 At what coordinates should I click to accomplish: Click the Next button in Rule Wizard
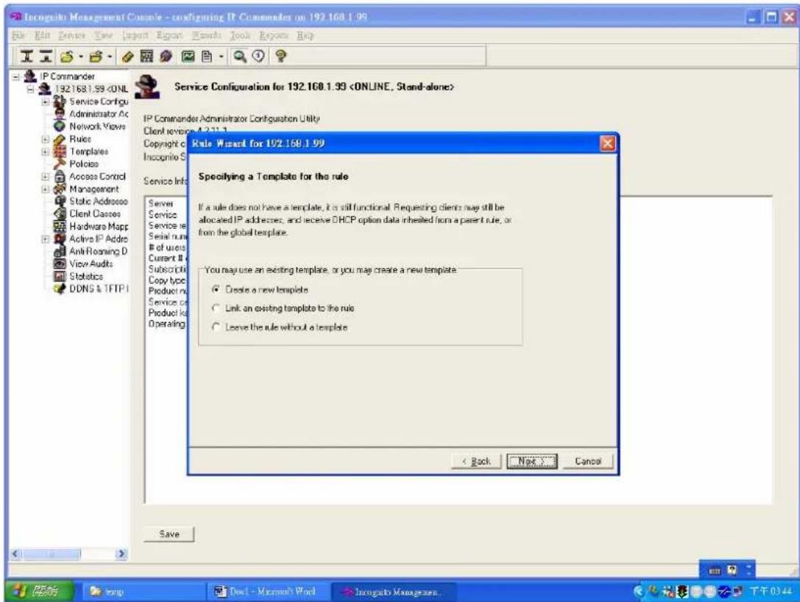click(531, 461)
